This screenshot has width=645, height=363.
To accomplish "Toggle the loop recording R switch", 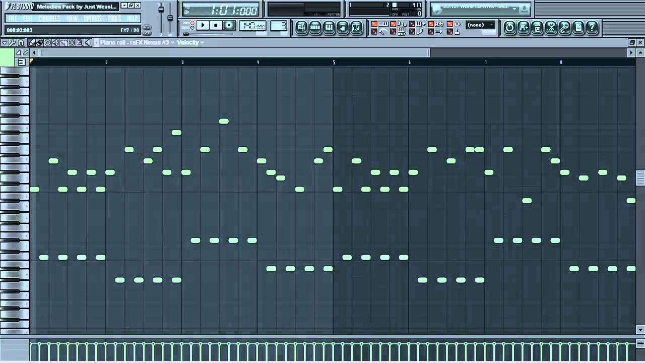I will [431, 24].
